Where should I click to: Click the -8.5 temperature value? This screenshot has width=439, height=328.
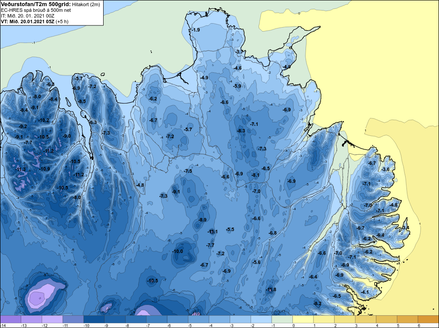82,101
